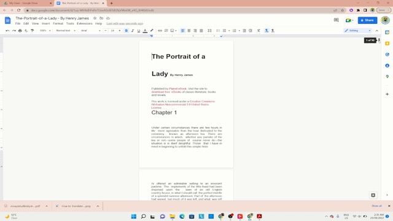The height and width of the screenshot is (221, 393).
Task: Open the Edit menu
Action: (26, 23)
